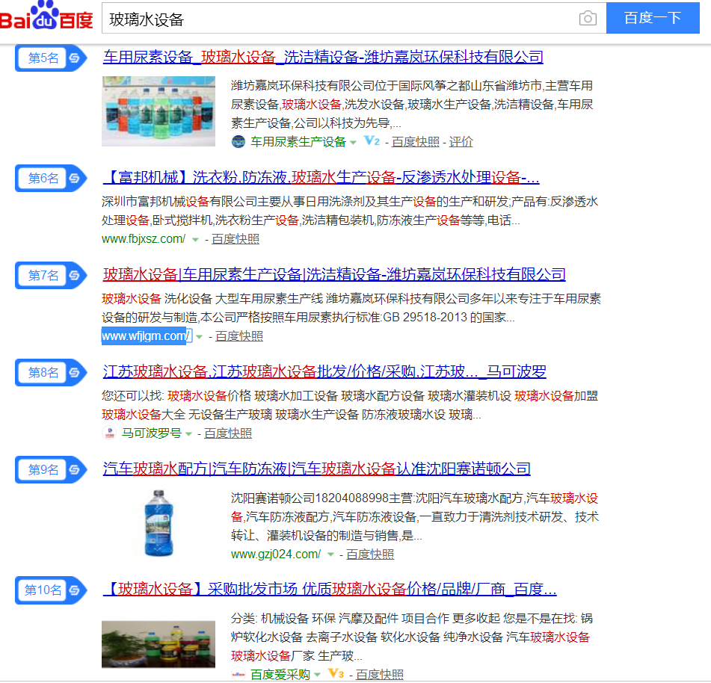The height and width of the screenshot is (683, 711).
Task: Click the 第8名 rank badge icon
Action: [51, 373]
